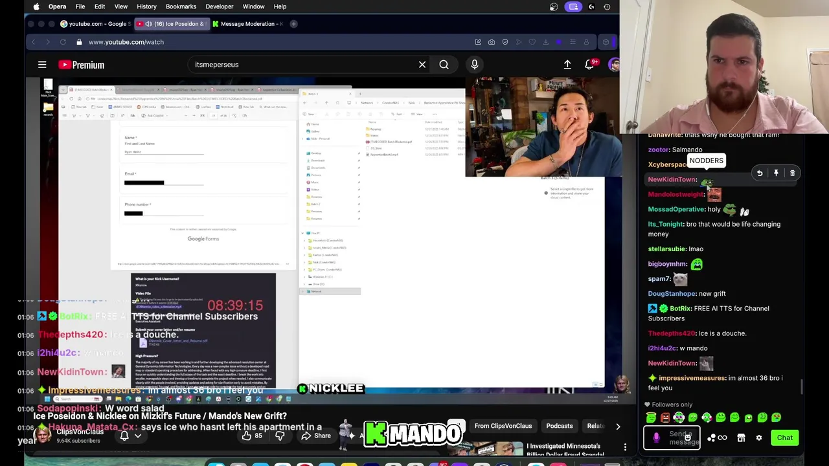Dislike the video thumbs down
This screenshot has height=466, width=829.
280,436
